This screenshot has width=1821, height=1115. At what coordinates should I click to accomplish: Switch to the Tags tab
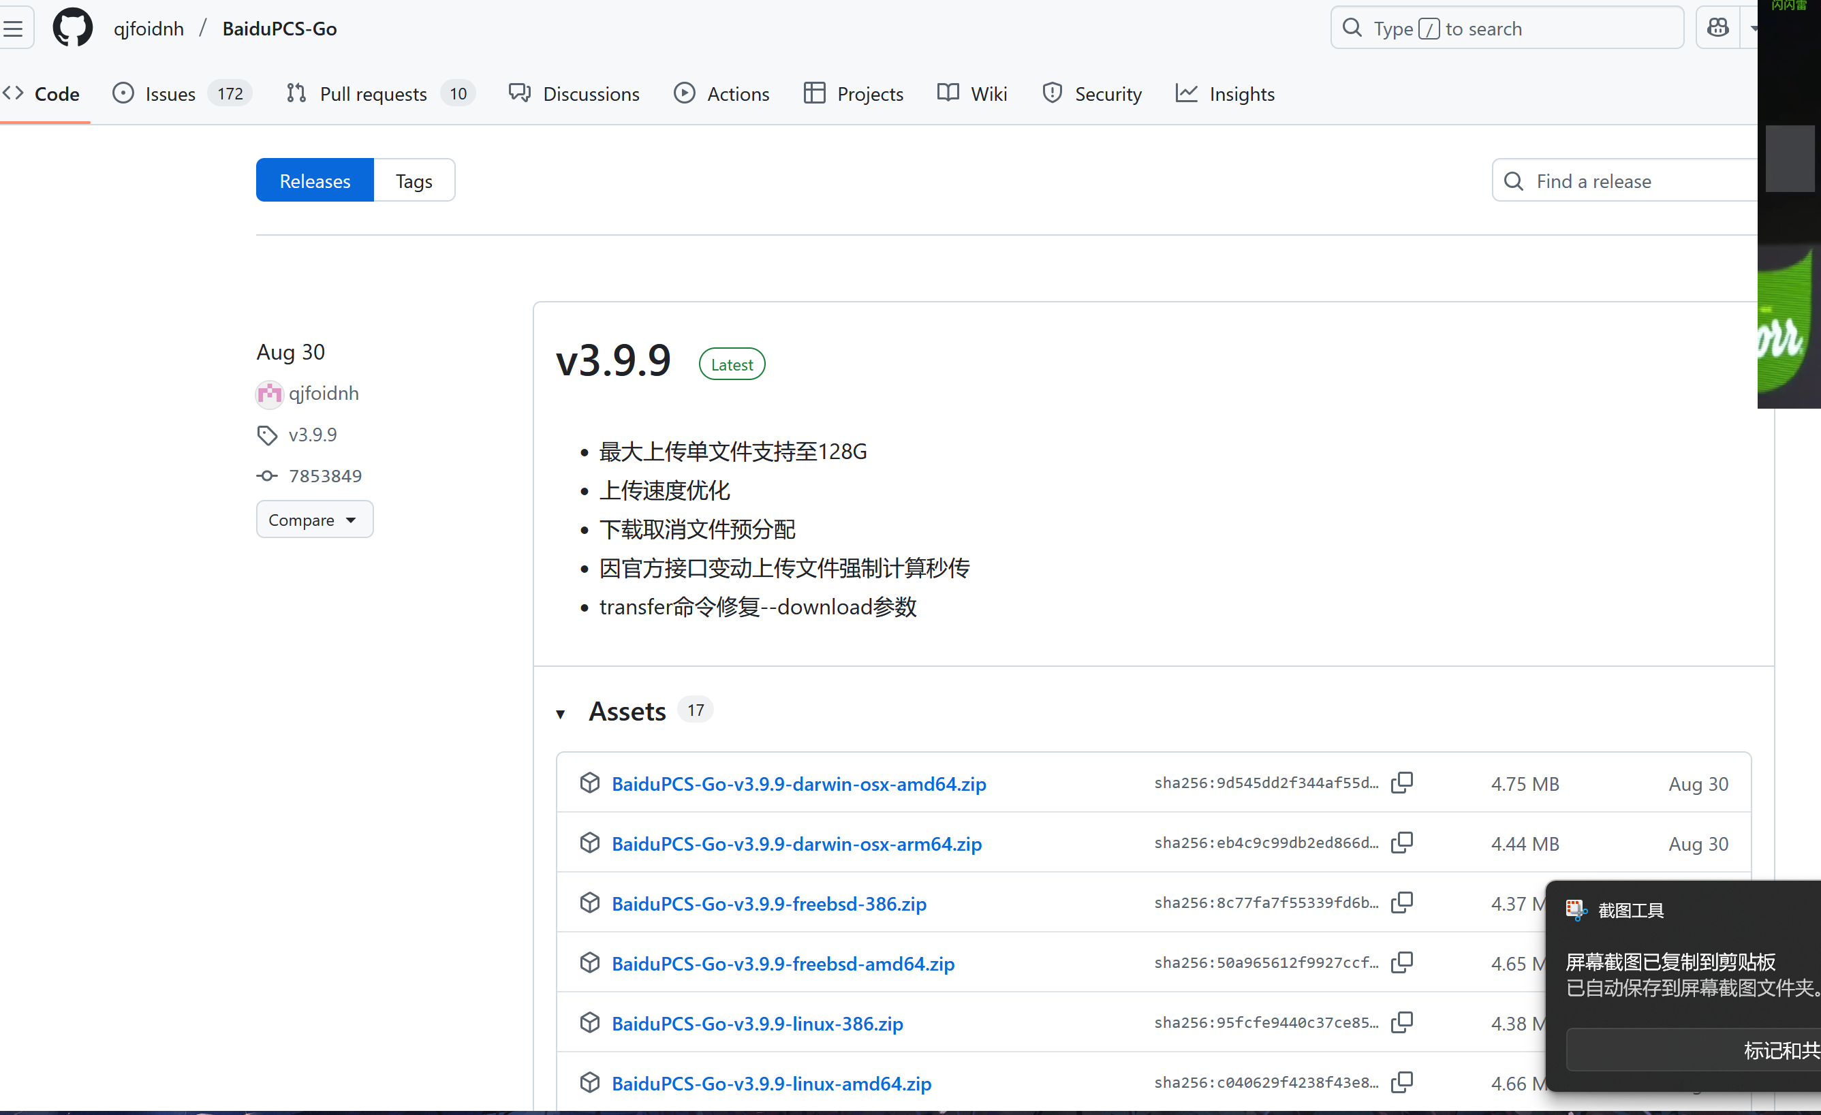click(414, 180)
